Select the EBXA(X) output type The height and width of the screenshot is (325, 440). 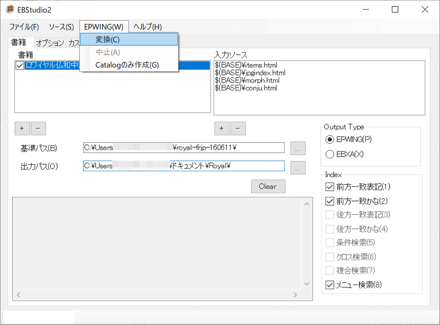point(330,155)
